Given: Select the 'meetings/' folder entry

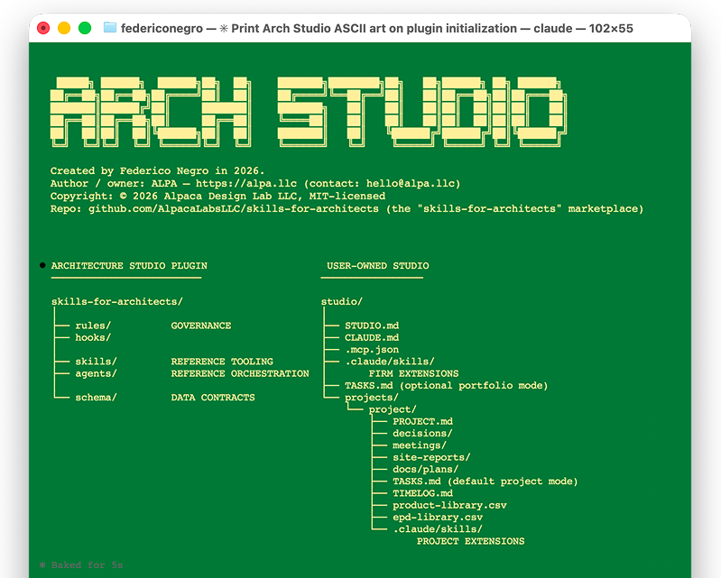Looking at the screenshot, I should [x=420, y=445].
